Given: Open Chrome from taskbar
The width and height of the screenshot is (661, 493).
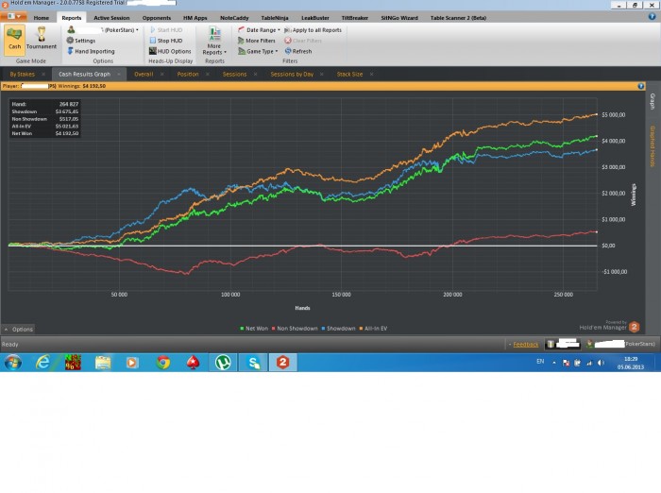Looking at the screenshot, I should coord(163,363).
